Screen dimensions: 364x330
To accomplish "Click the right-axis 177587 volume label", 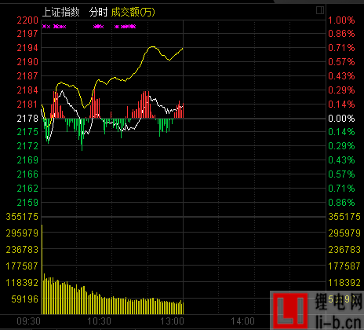I will pos(344,266).
